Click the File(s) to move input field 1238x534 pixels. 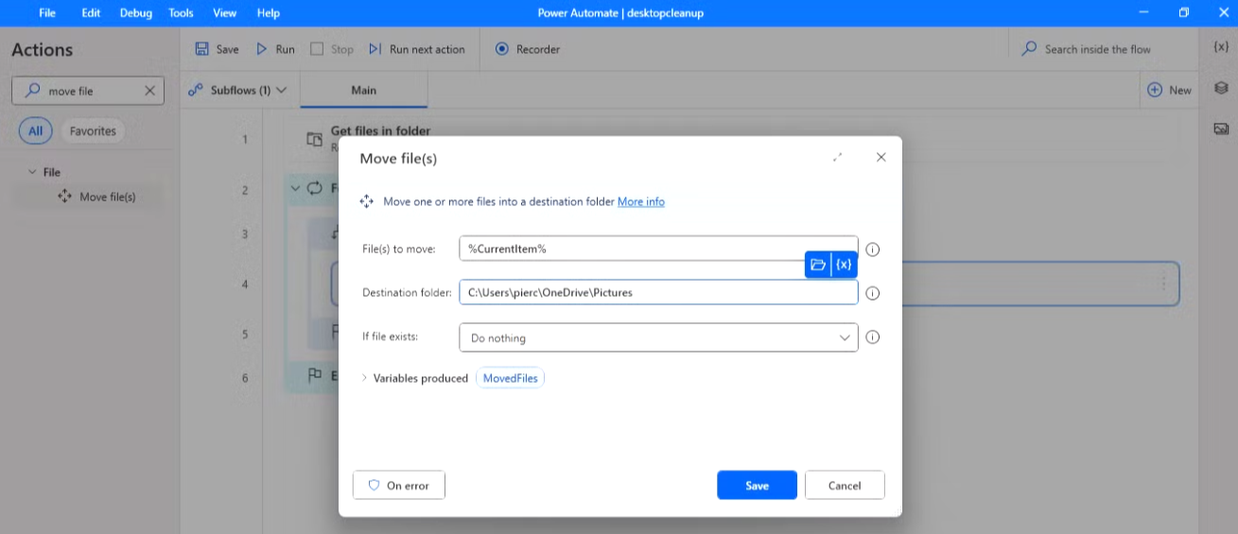coord(658,249)
